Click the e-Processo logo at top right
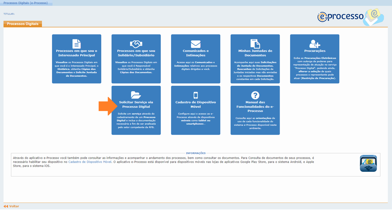392x210 pixels. 349,17
